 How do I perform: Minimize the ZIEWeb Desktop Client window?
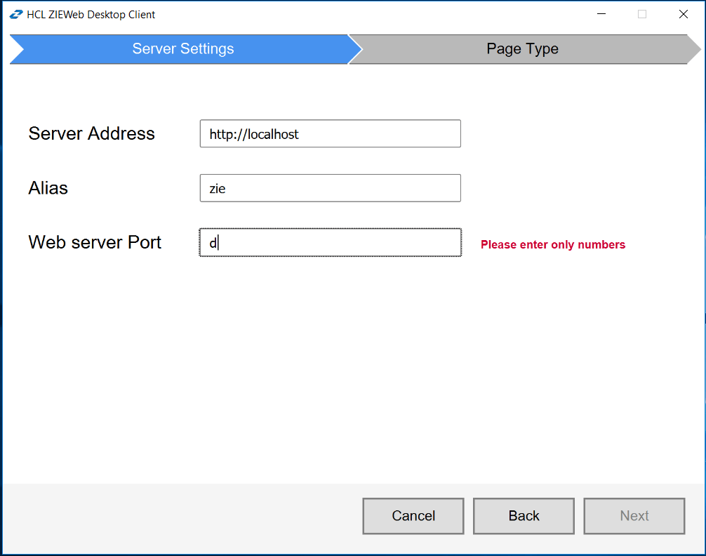pos(601,13)
